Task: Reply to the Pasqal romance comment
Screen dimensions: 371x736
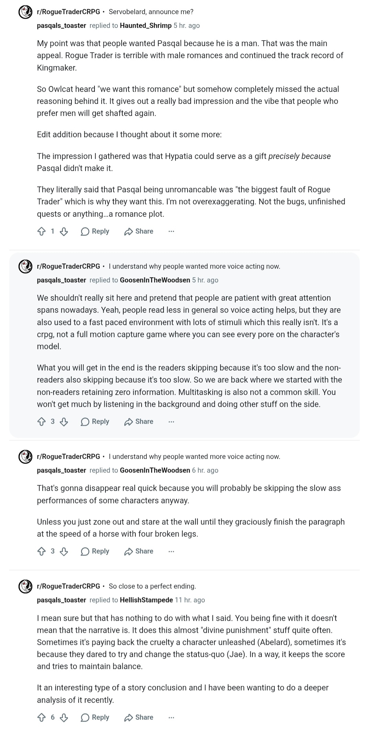Action: 95,231
